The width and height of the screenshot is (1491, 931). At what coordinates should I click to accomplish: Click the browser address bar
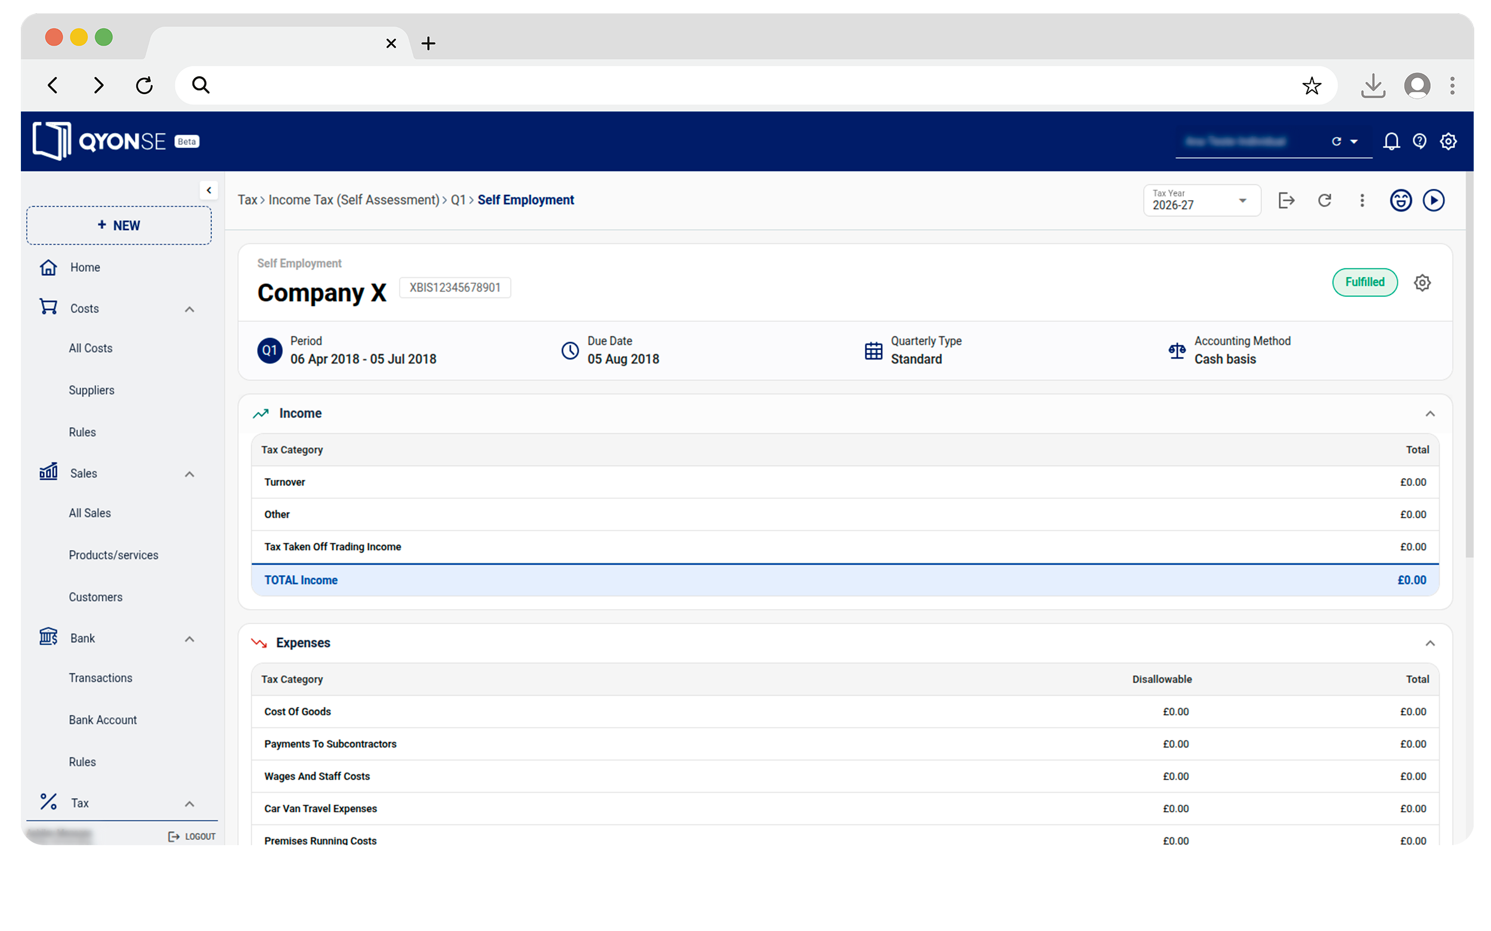coord(757,85)
